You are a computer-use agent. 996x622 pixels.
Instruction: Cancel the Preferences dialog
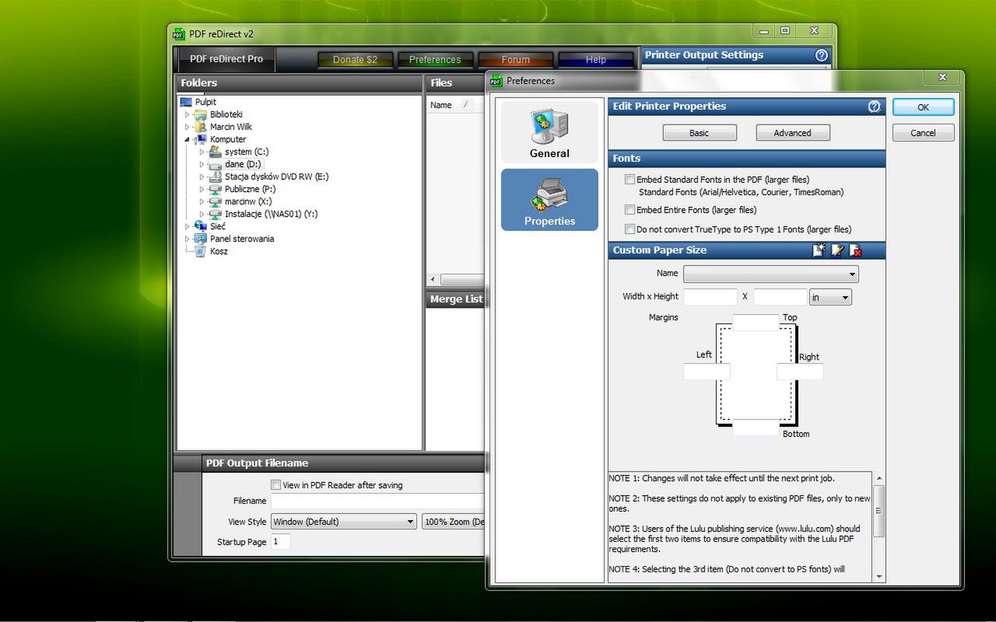tap(923, 133)
